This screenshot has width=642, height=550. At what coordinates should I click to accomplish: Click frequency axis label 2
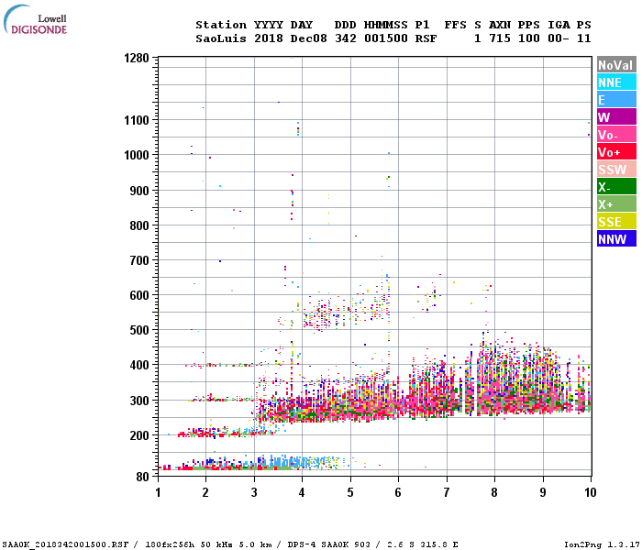tap(205, 492)
